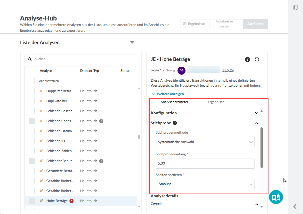Image resolution: width=303 pixels, height=214 pixels.
Task: Click the Analyse column header
Action: pyautogui.click(x=46, y=71)
